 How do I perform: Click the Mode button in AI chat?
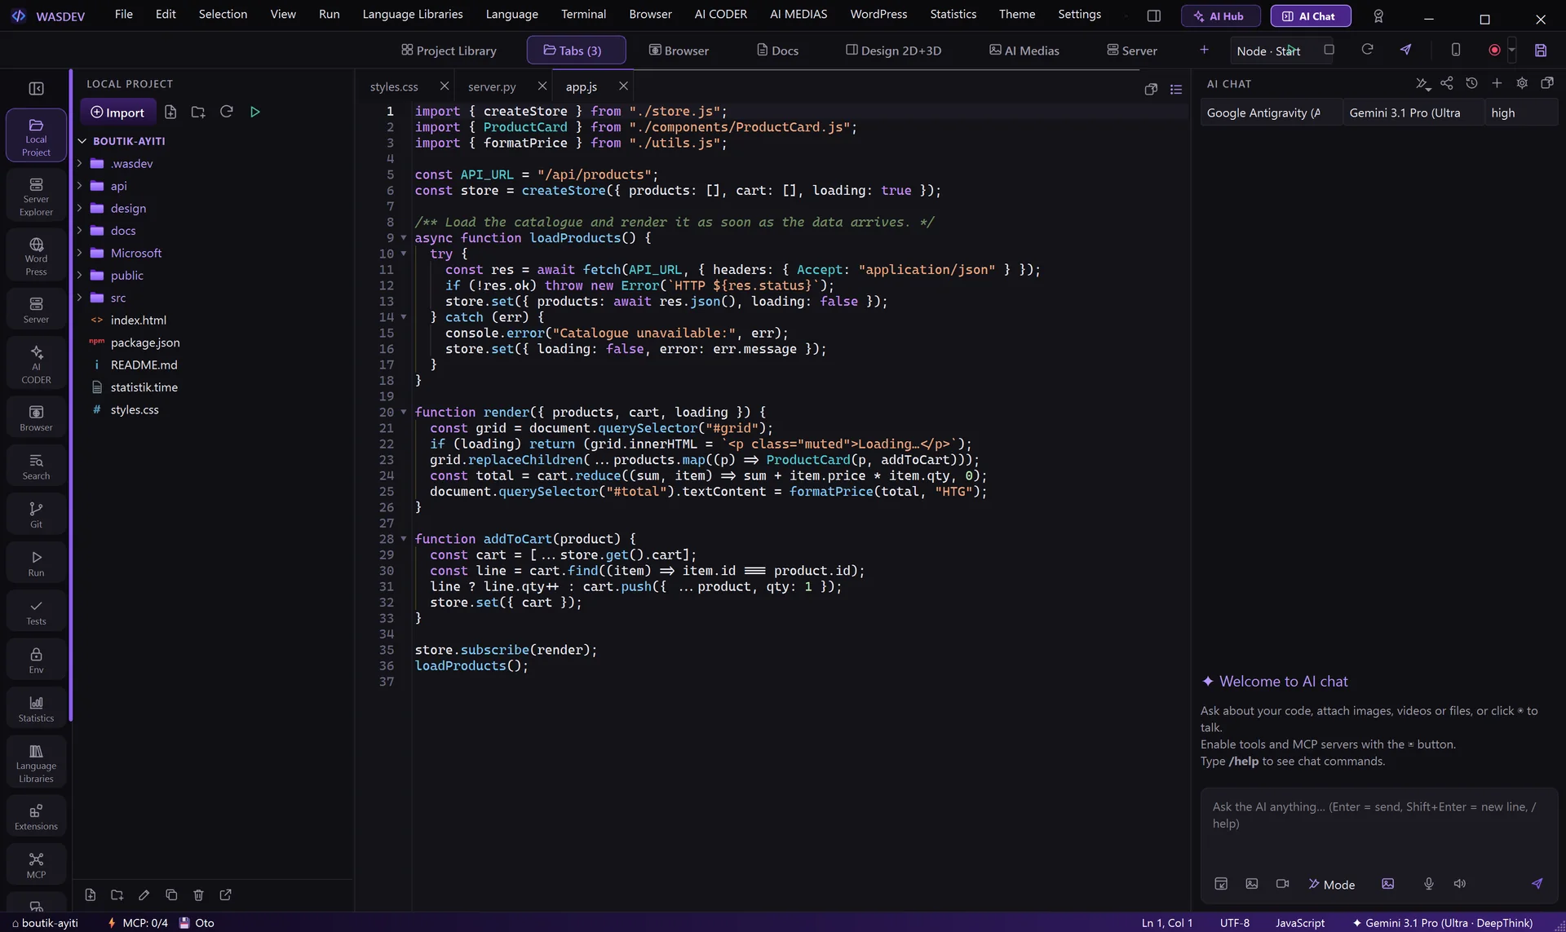[1332, 884]
